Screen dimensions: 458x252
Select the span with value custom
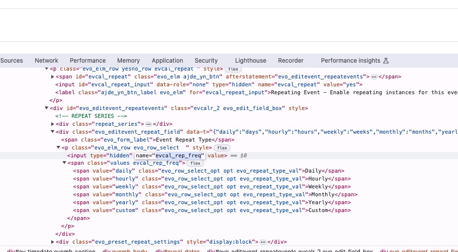point(212,210)
